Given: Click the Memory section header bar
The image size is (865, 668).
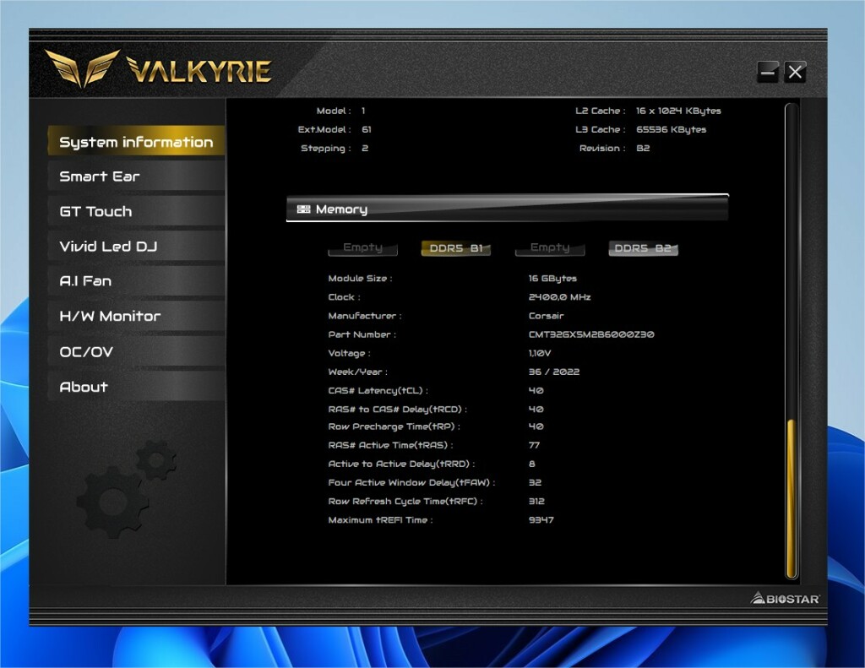Looking at the screenshot, I should (507, 209).
